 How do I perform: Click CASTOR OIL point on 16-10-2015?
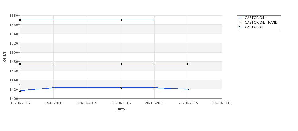[x=20, y=91]
